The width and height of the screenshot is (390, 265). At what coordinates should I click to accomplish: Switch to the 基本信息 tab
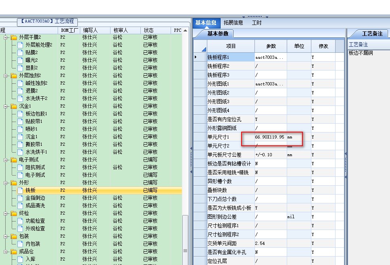pos(206,23)
